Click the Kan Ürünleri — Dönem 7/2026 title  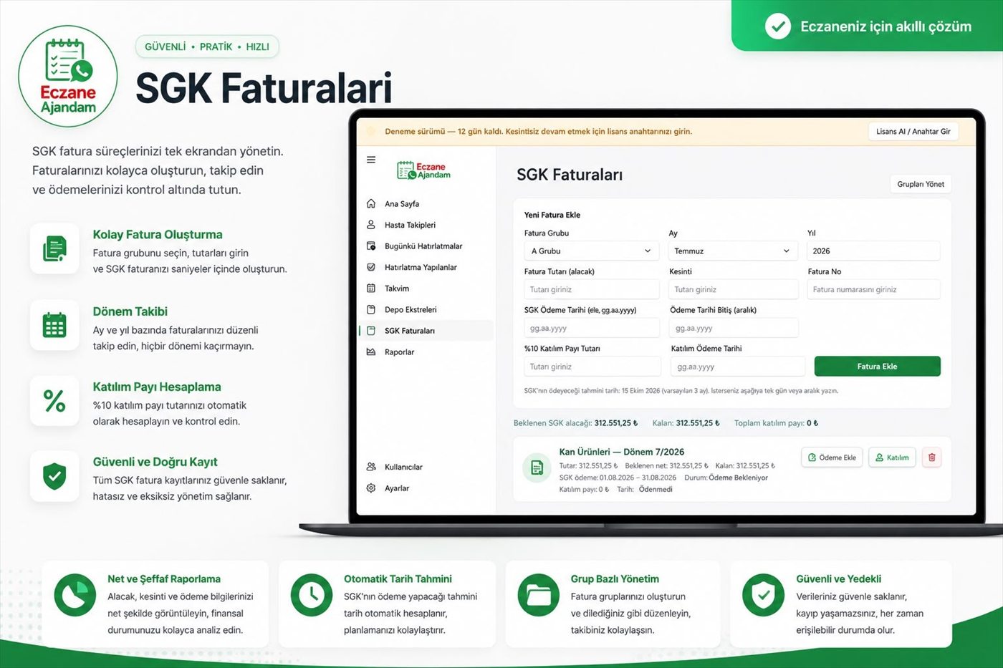[x=621, y=452]
